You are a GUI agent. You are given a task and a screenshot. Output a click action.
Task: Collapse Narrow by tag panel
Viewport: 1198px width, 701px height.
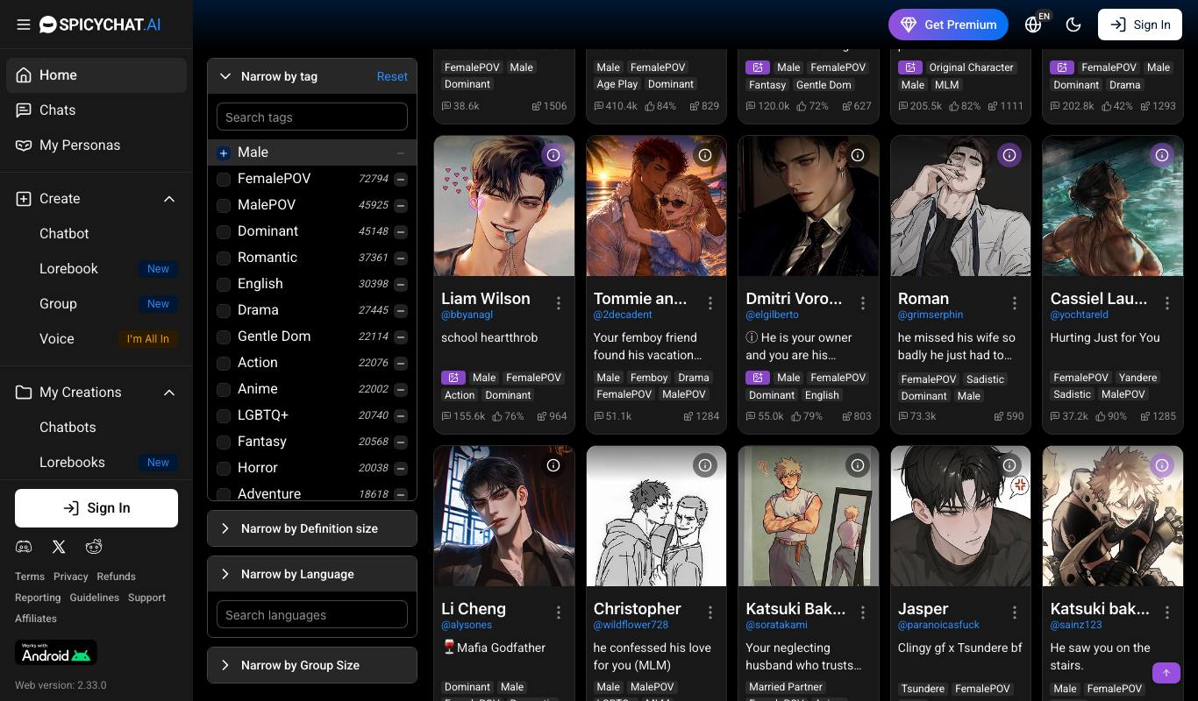tap(225, 76)
